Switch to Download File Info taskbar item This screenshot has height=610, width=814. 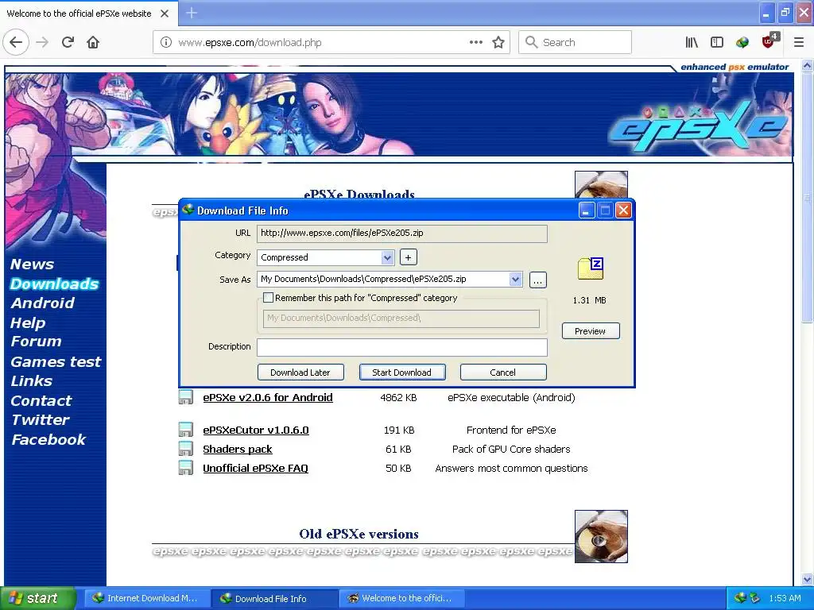[274, 598]
